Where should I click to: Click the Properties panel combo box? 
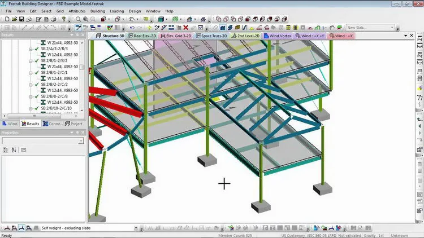[43, 141]
